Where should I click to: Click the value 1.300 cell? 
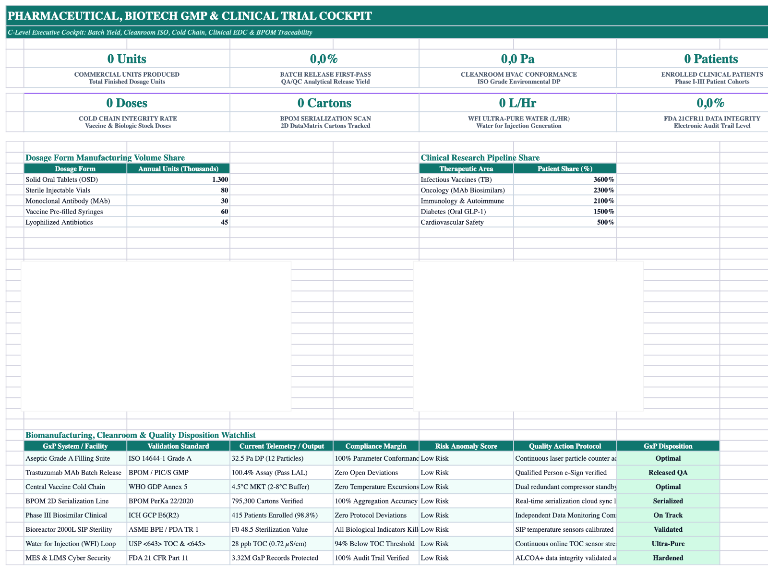click(x=179, y=179)
